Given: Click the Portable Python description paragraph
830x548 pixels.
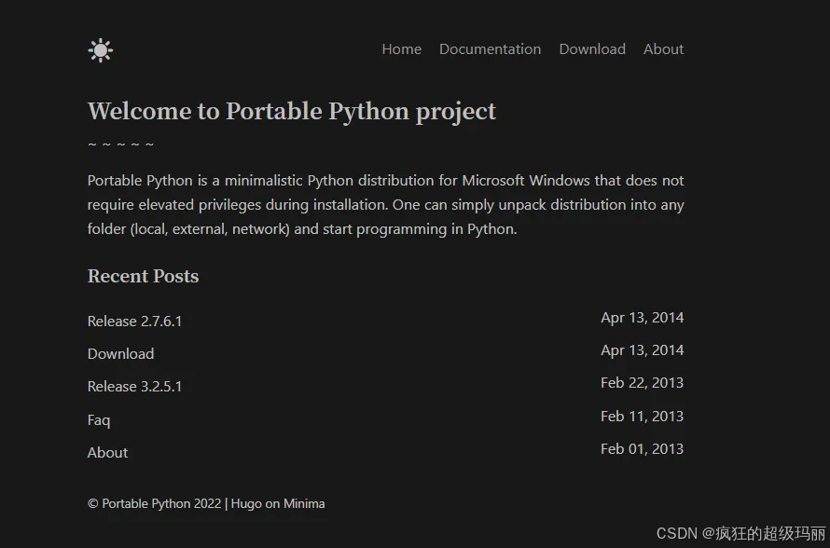Looking at the screenshot, I should (385, 205).
